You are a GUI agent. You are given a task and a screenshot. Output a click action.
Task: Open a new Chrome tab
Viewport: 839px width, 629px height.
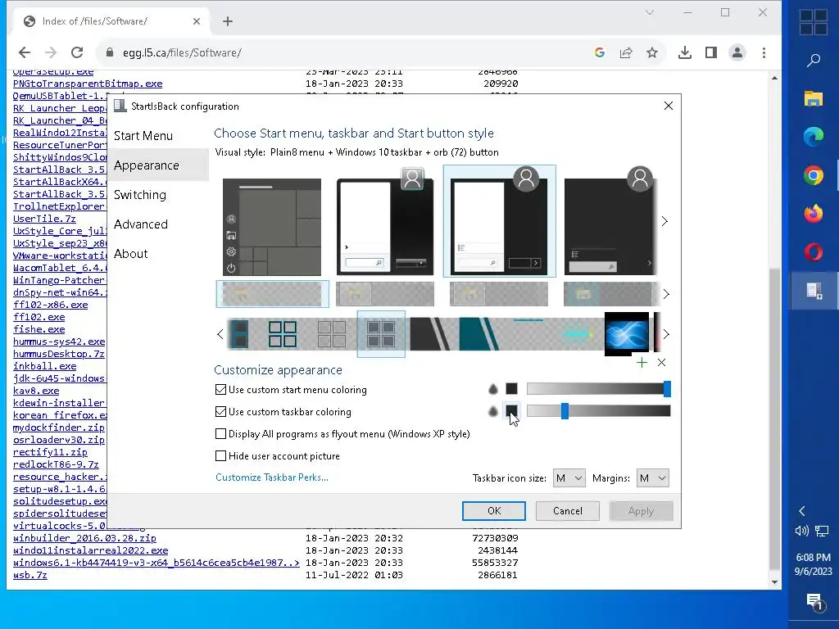tap(228, 21)
